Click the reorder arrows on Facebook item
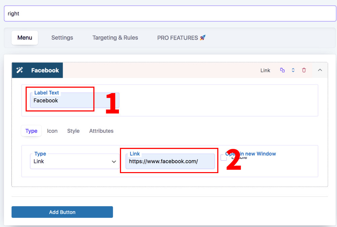337x227 pixels. click(293, 70)
